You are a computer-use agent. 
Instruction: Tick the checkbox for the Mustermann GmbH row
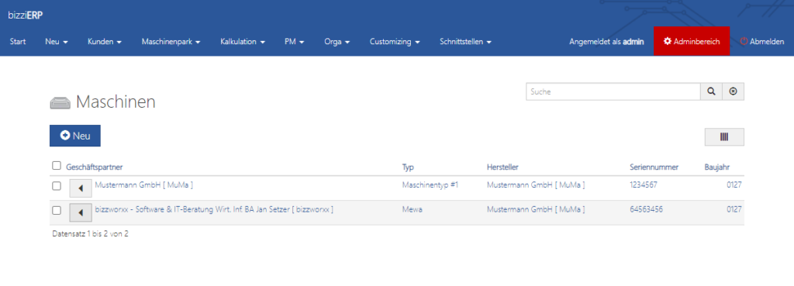[x=57, y=186]
